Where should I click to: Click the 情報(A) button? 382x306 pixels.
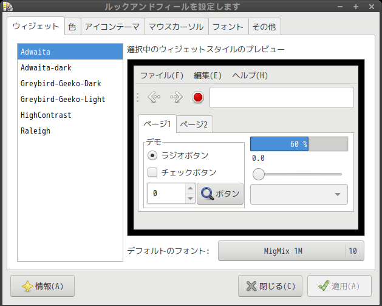click(x=43, y=286)
